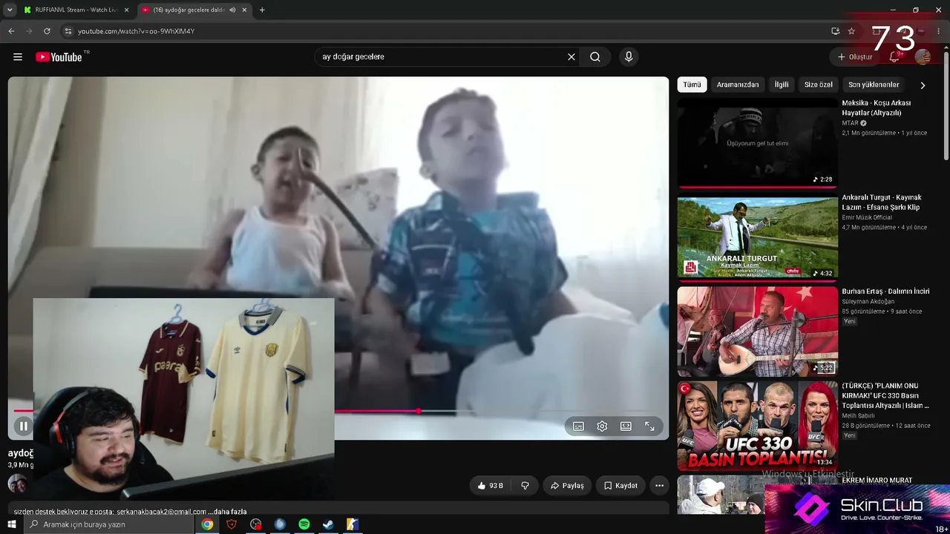Open the Burhan Ertaş Dalımın İnciri thumbnail
This screenshot has height=534, width=950.
tap(757, 332)
